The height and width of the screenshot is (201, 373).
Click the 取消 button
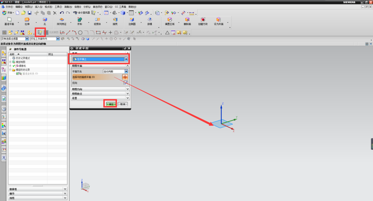pos(123,104)
